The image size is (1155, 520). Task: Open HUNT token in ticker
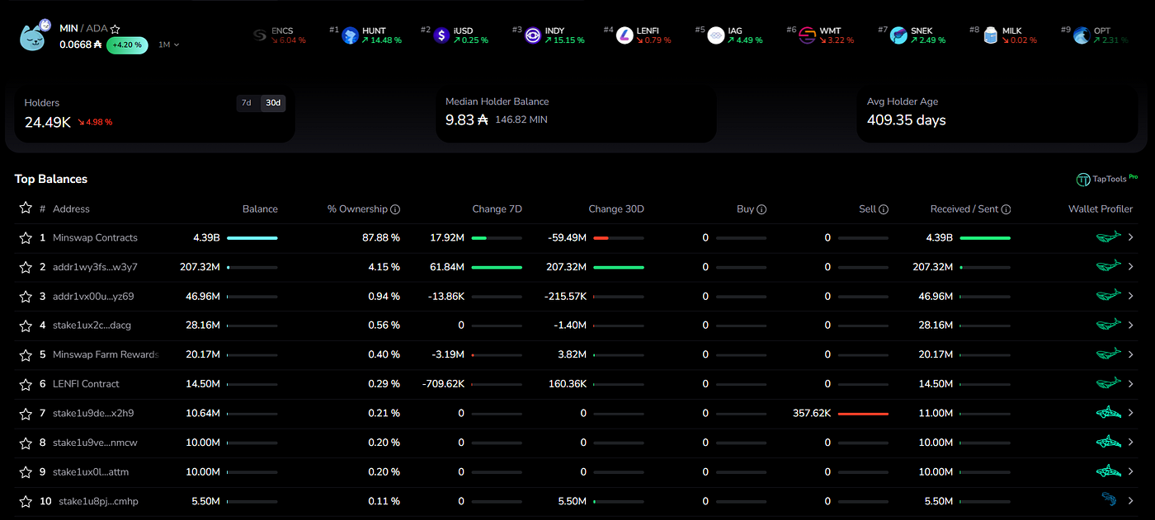click(x=365, y=35)
